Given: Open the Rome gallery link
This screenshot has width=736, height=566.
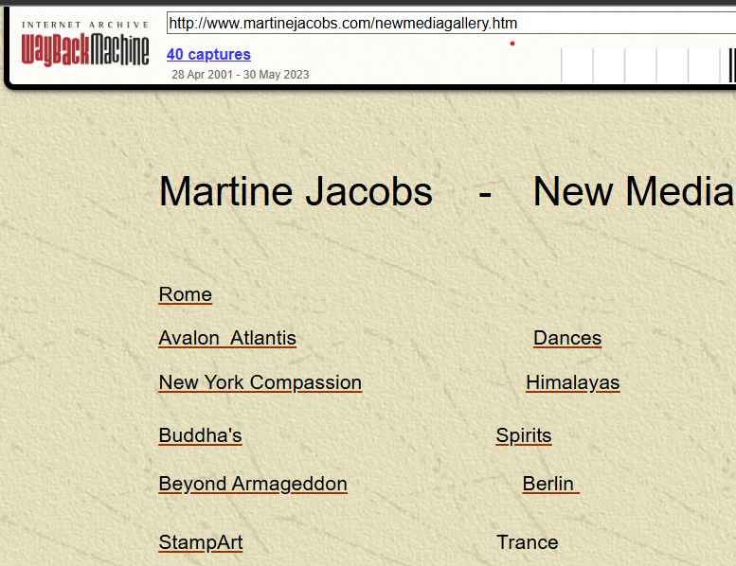Looking at the screenshot, I should tap(185, 294).
